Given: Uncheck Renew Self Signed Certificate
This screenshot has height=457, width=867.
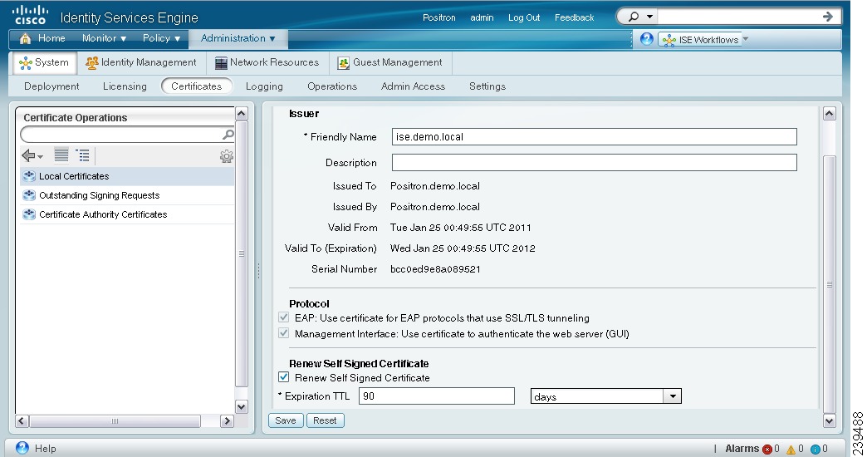Looking at the screenshot, I should coord(284,377).
